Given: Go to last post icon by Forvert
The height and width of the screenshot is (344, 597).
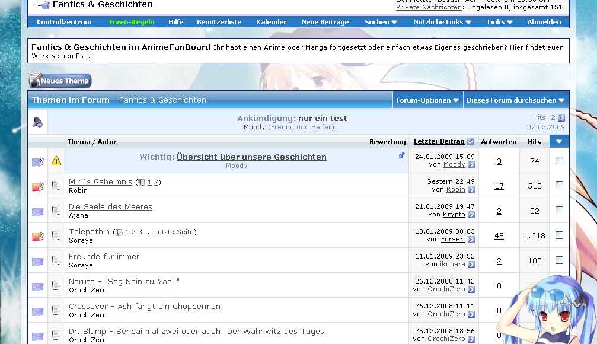Looking at the screenshot, I should (x=471, y=240).
